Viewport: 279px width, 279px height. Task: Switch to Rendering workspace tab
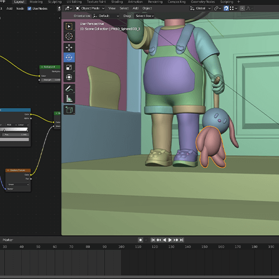pos(155,2)
